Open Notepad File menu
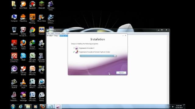Viewport: 195px width, 109px height. tap(48, 33)
